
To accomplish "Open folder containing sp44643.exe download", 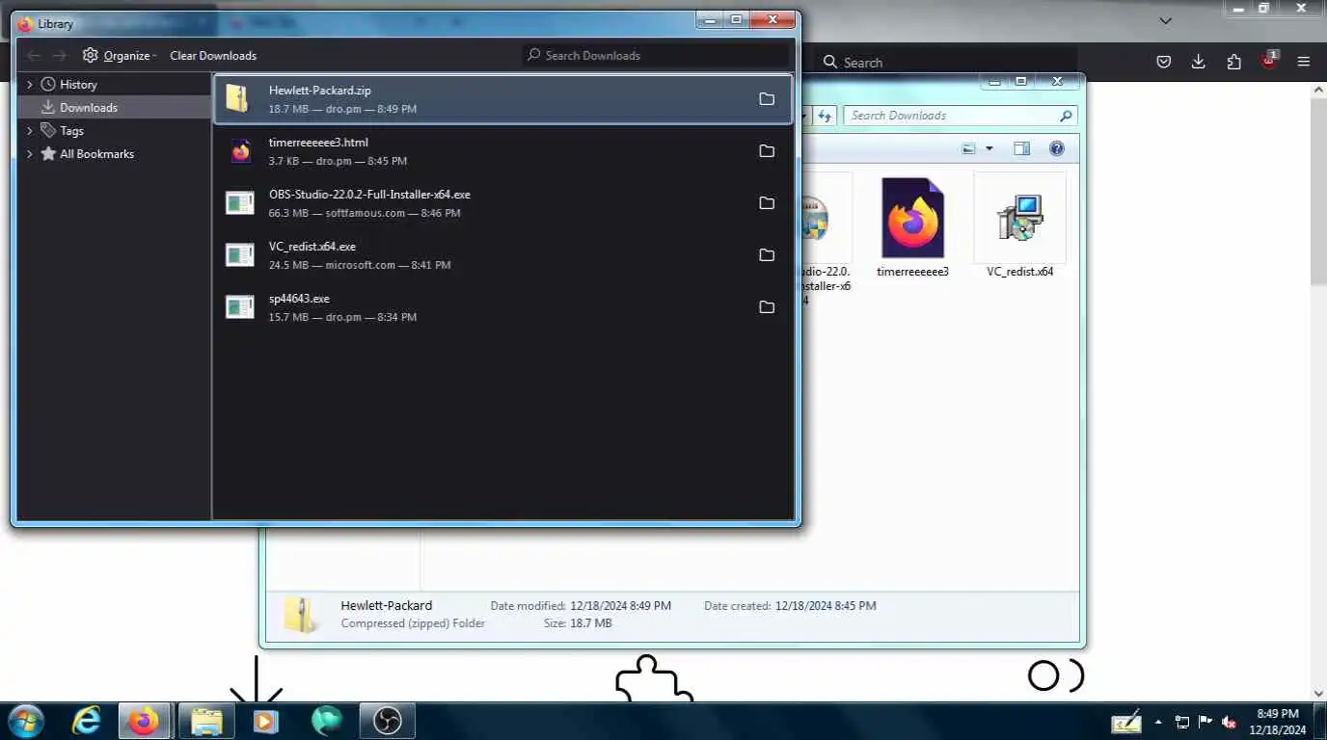I will pyautogui.click(x=767, y=307).
